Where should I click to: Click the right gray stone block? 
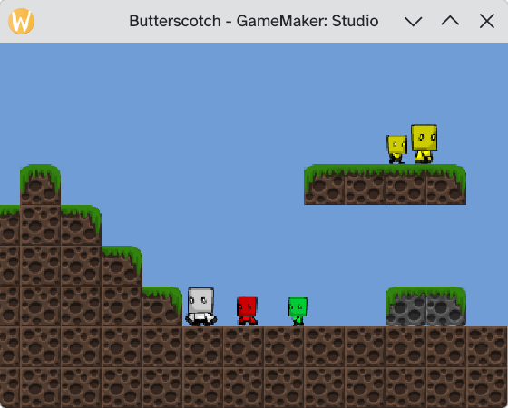coord(446,306)
